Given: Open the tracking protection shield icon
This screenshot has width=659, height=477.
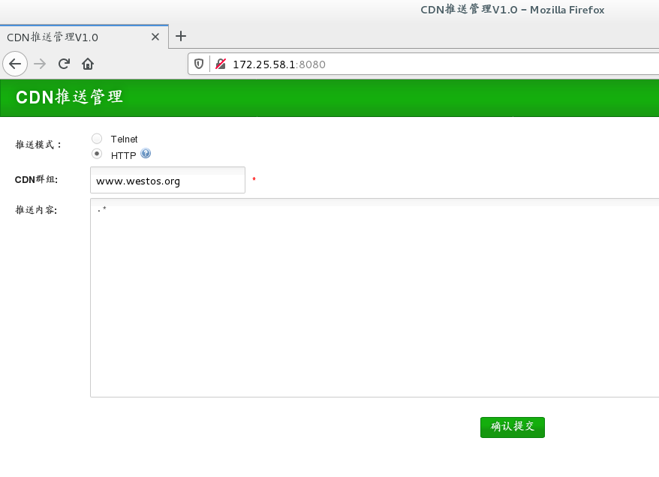Looking at the screenshot, I should coord(197,64).
